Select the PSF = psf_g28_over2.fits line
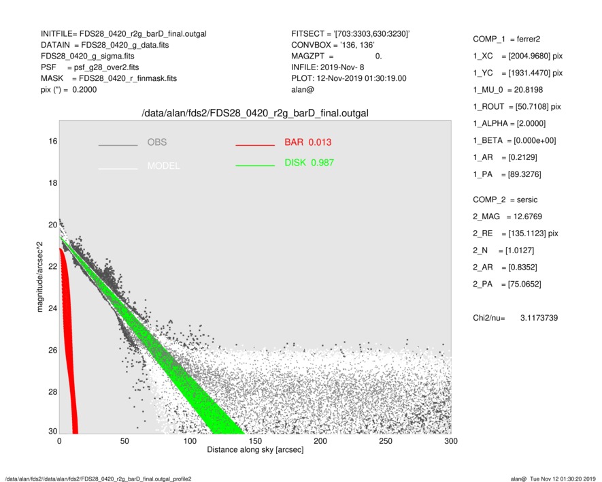Viewport: 602px width, 482px height. (90, 67)
